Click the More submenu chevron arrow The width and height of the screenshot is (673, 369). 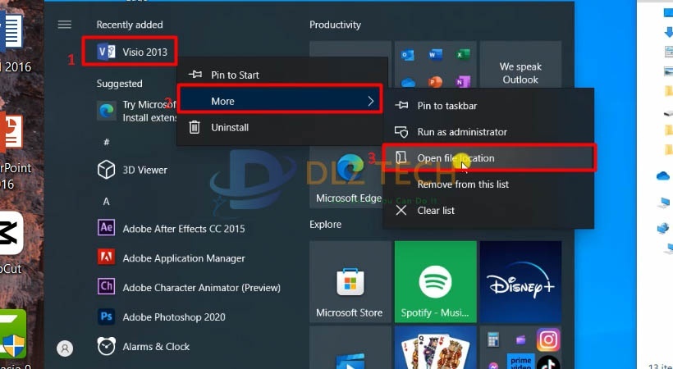[371, 101]
